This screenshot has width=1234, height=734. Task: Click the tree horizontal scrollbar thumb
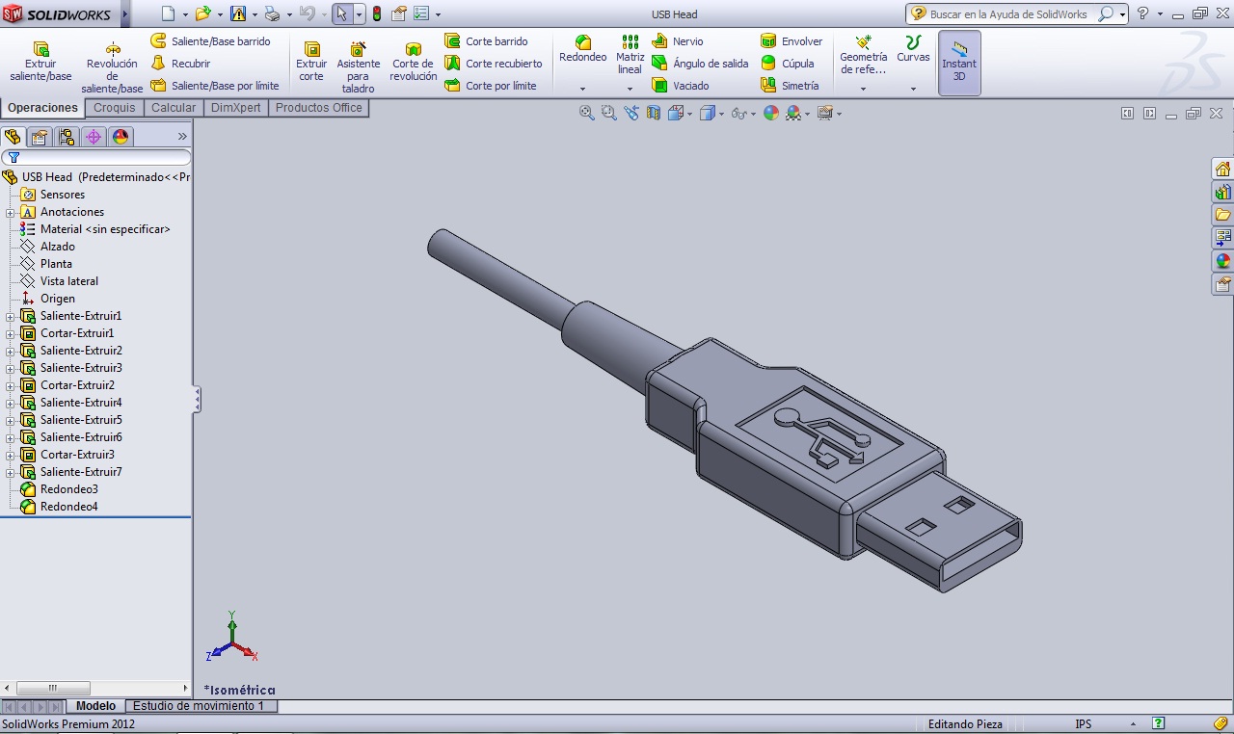(x=54, y=689)
